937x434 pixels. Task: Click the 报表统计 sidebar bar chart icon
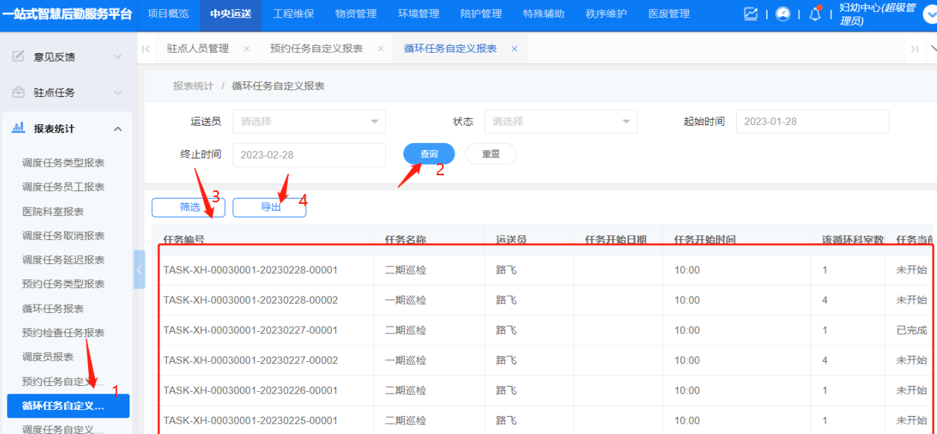19,129
